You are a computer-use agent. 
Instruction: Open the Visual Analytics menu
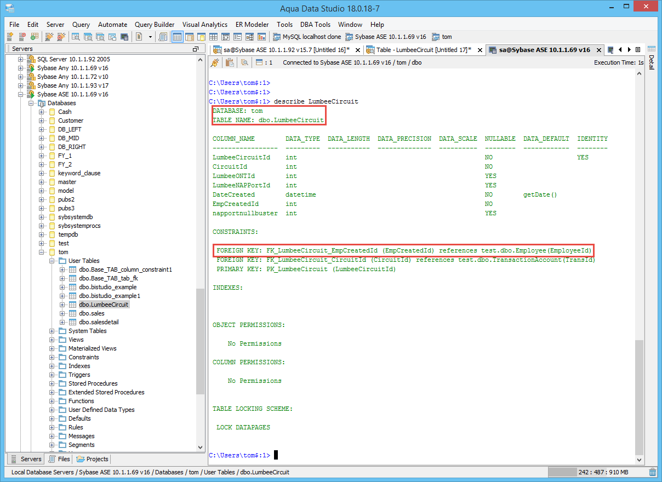pyautogui.click(x=205, y=25)
